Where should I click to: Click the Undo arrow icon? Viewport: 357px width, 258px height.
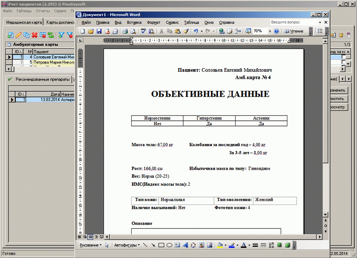coord(196,31)
